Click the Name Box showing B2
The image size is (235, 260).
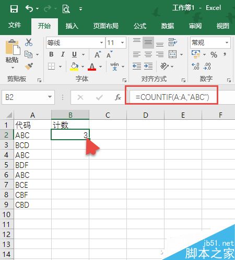(x=25, y=97)
